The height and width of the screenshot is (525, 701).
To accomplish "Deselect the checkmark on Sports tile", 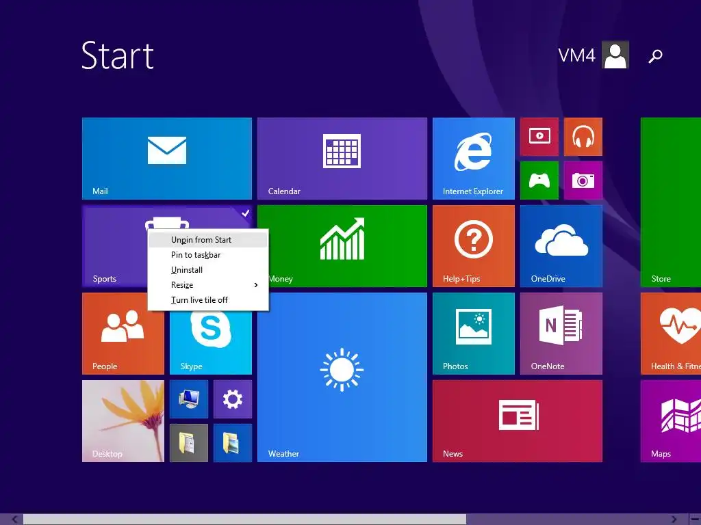I will click(246, 213).
